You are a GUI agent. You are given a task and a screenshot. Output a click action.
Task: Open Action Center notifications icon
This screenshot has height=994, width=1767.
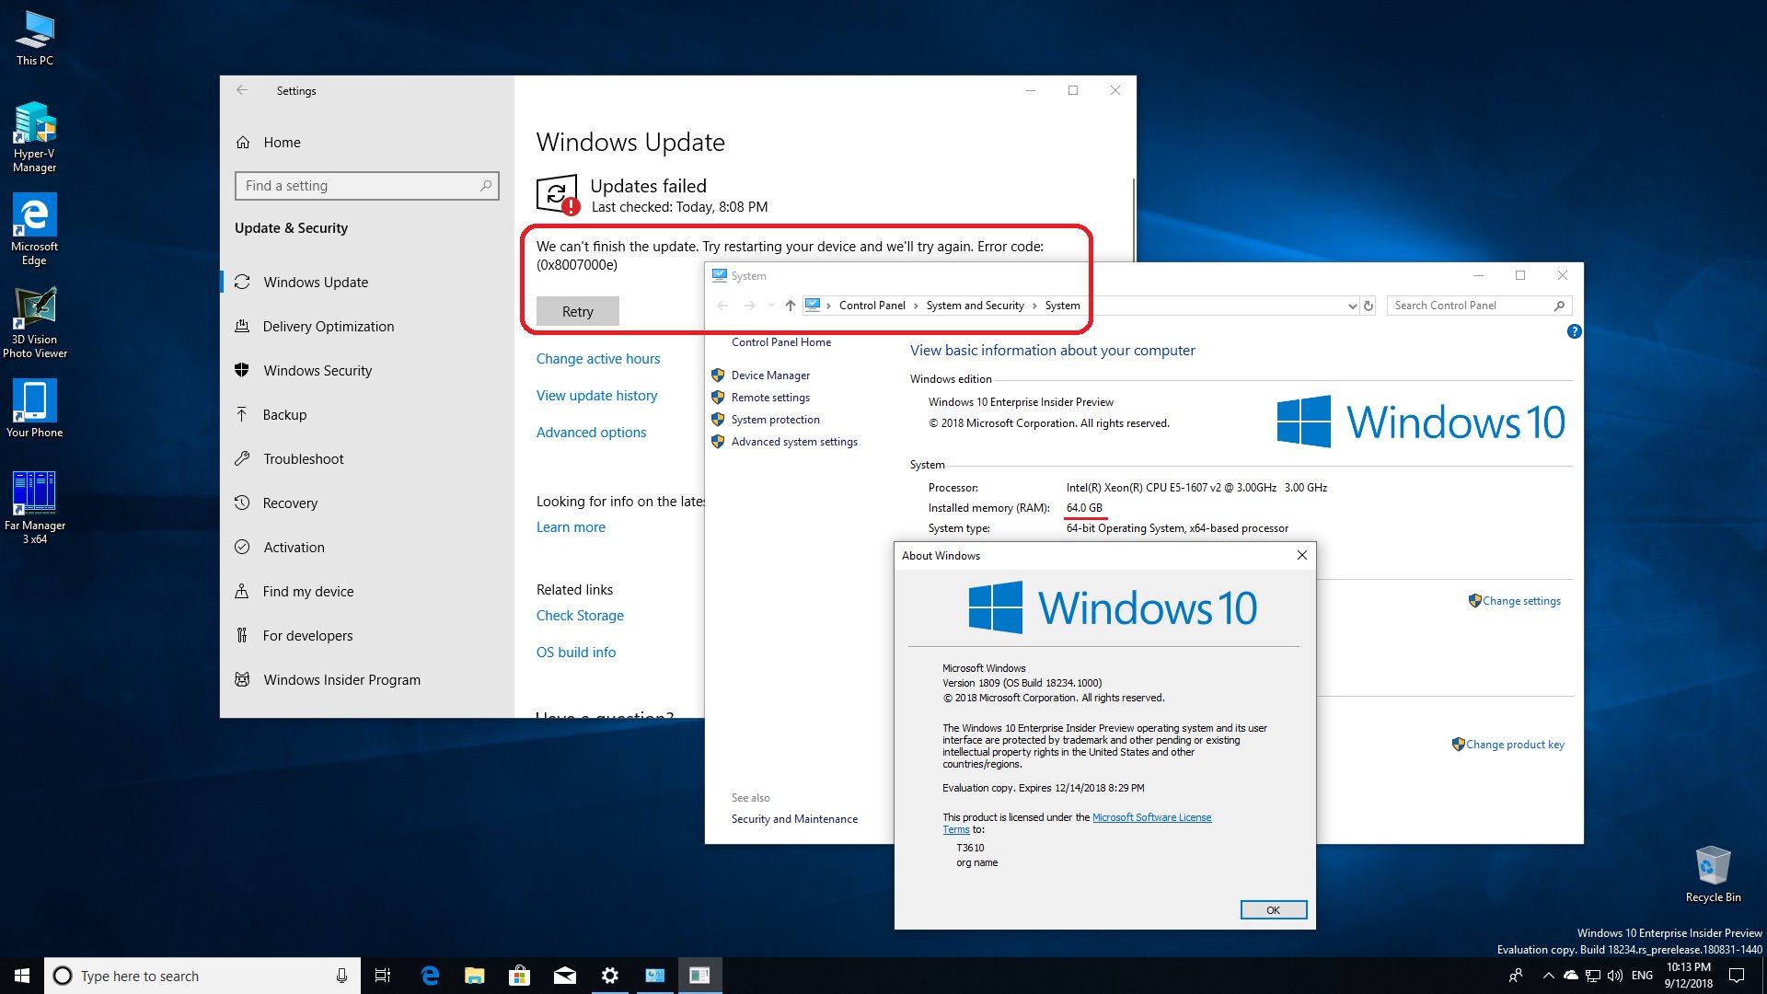(x=1737, y=976)
